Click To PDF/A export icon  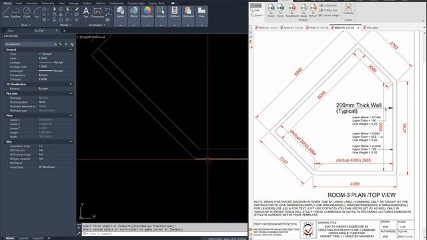pyautogui.click(x=313, y=11)
